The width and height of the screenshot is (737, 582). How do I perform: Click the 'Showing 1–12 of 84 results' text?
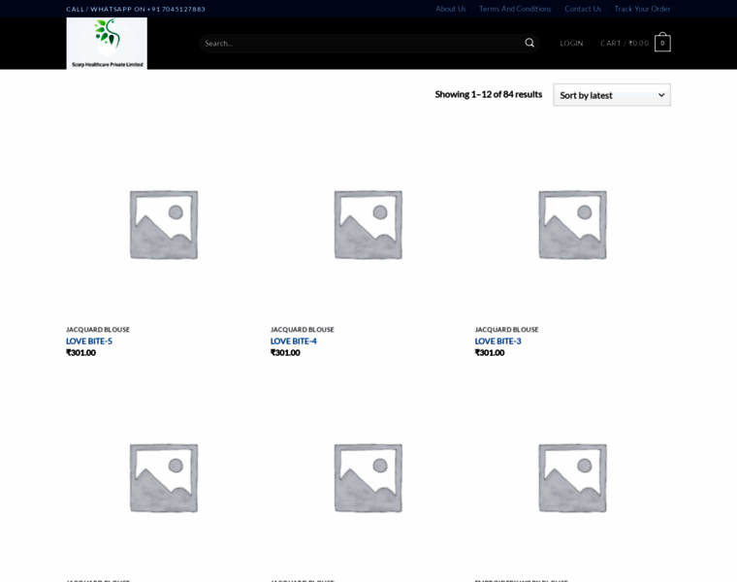click(x=489, y=94)
